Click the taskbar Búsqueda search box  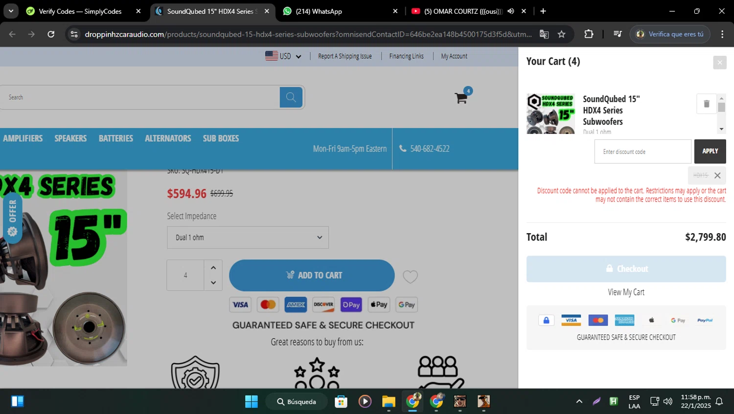pos(297,402)
